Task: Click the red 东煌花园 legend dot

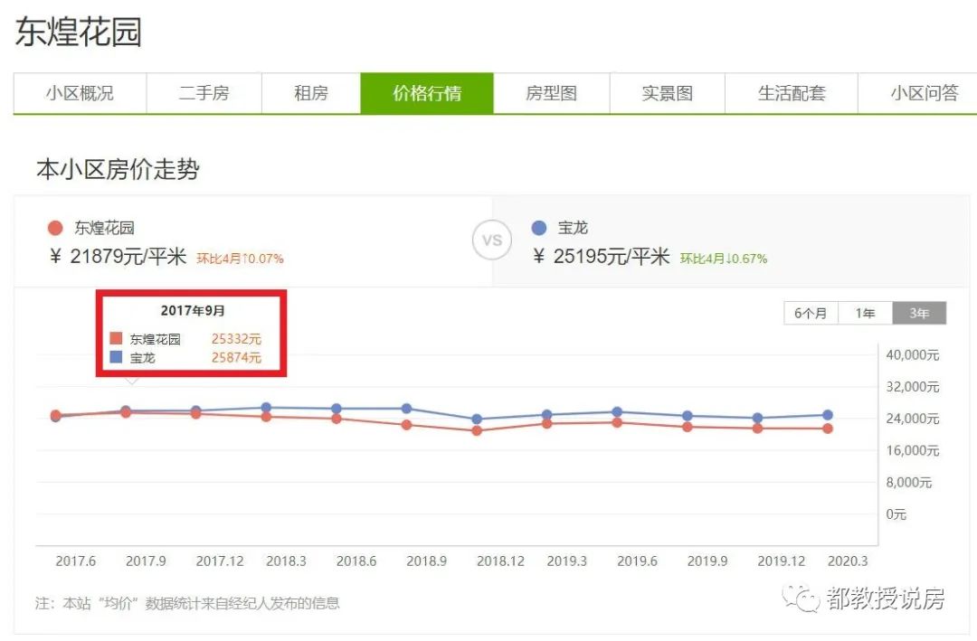Action: coord(56,228)
